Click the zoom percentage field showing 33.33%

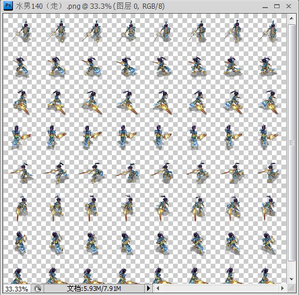pyautogui.click(x=16, y=289)
